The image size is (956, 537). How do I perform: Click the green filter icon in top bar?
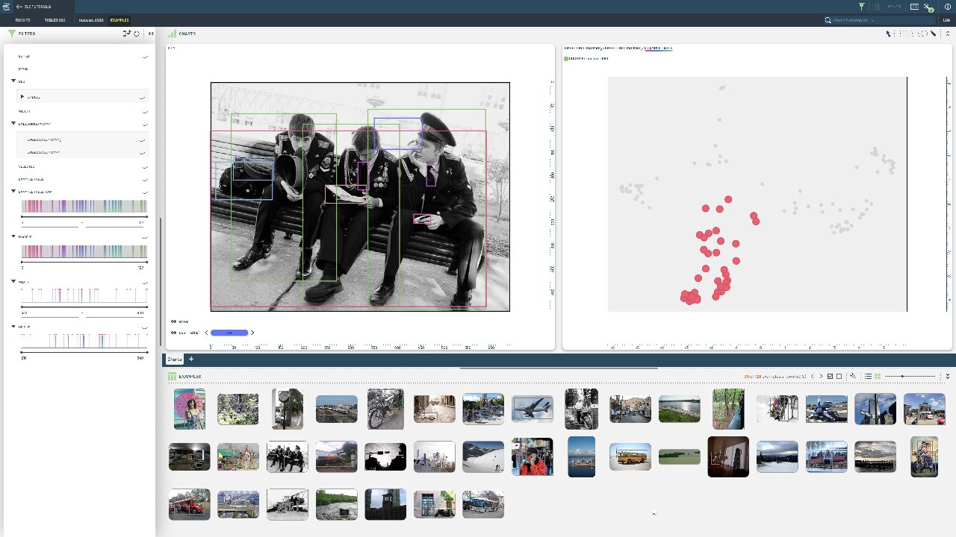coord(862,7)
